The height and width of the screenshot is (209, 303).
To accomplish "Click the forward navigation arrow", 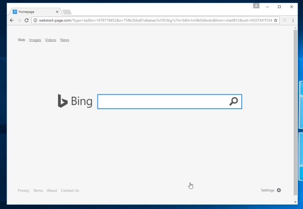I will click(x=19, y=20).
